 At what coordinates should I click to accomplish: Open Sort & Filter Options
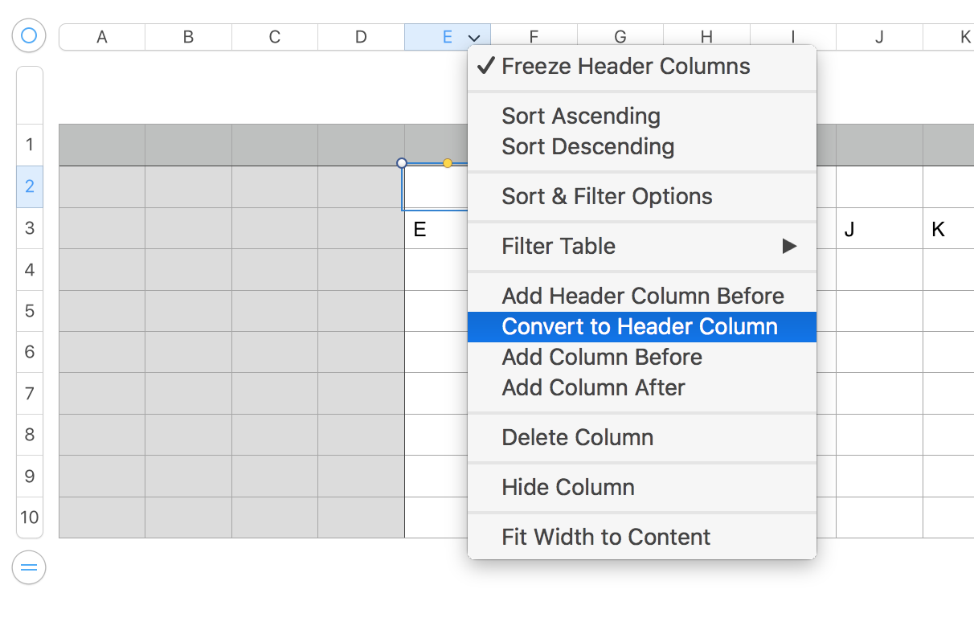(x=607, y=195)
